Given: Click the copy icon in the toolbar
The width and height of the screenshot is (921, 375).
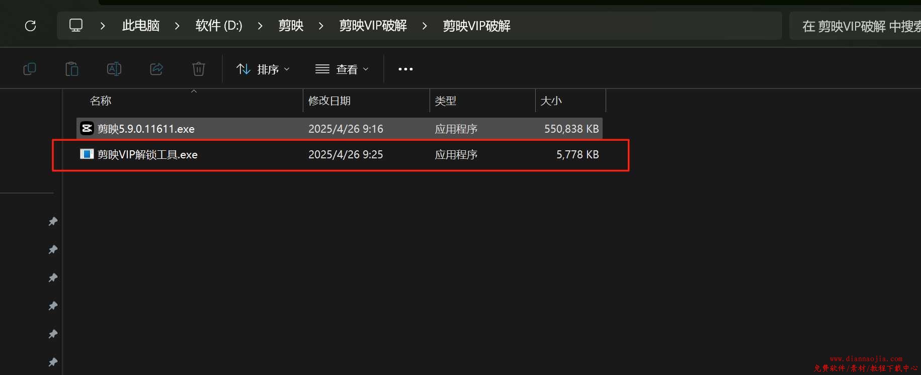Looking at the screenshot, I should (x=30, y=69).
